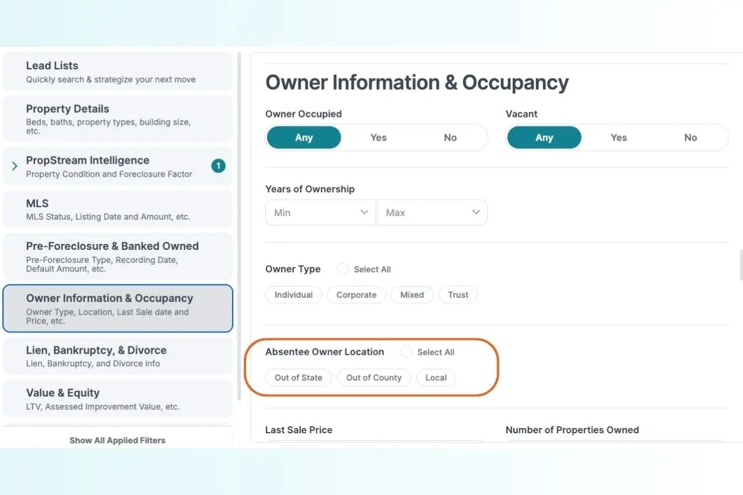Viewport: 743px width, 495px height.
Task: Enable Select All for Absentee Owner Location
Action: coord(405,351)
